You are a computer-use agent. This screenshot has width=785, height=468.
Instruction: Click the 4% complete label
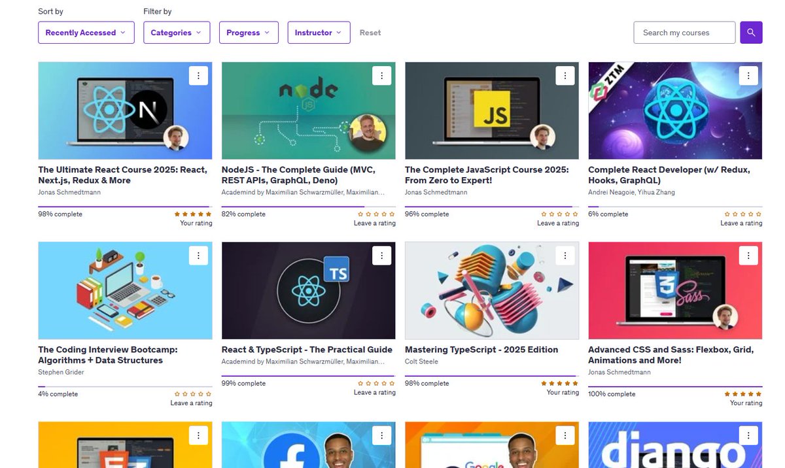58,393
